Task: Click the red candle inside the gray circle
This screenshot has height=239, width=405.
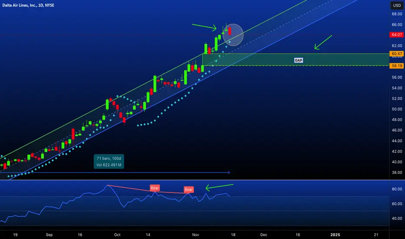Action: pos(229,32)
